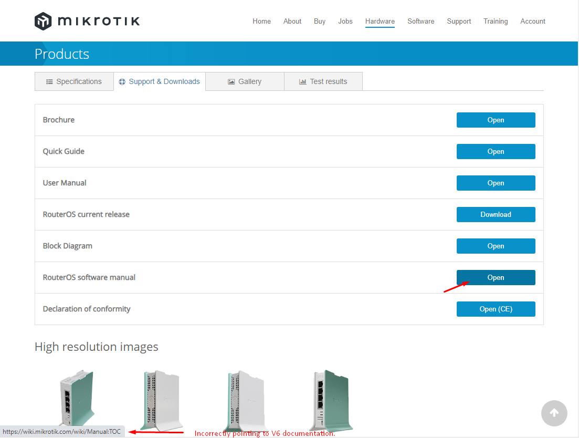Click the status bar wiki URL

point(61,431)
